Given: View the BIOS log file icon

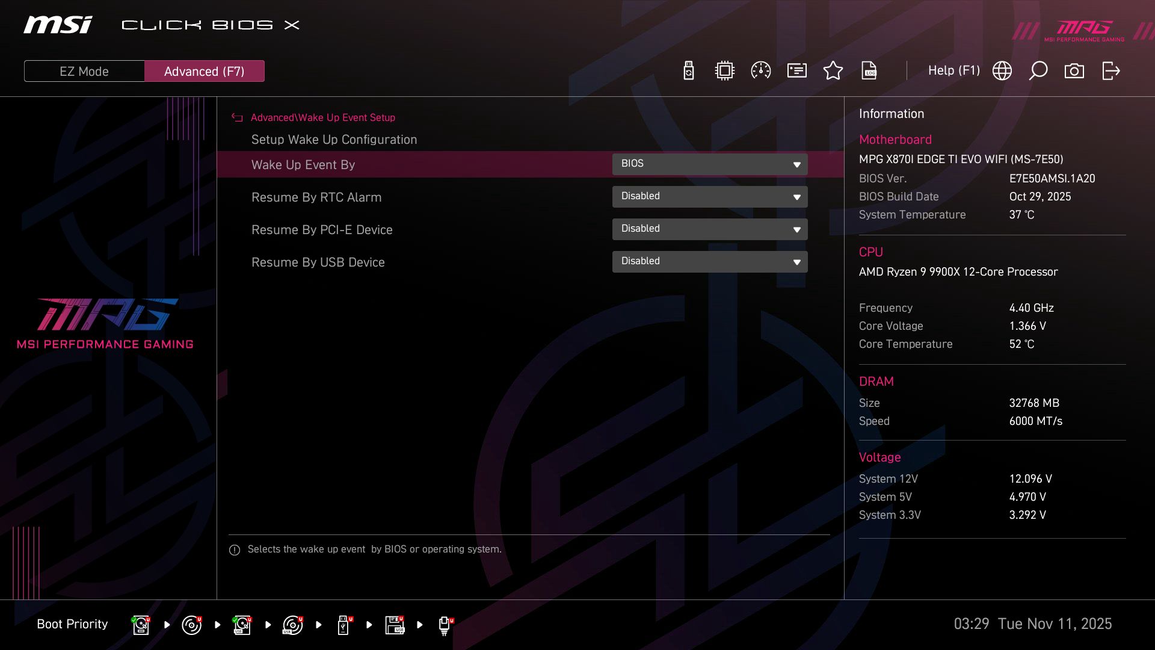Looking at the screenshot, I should point(869,70).
